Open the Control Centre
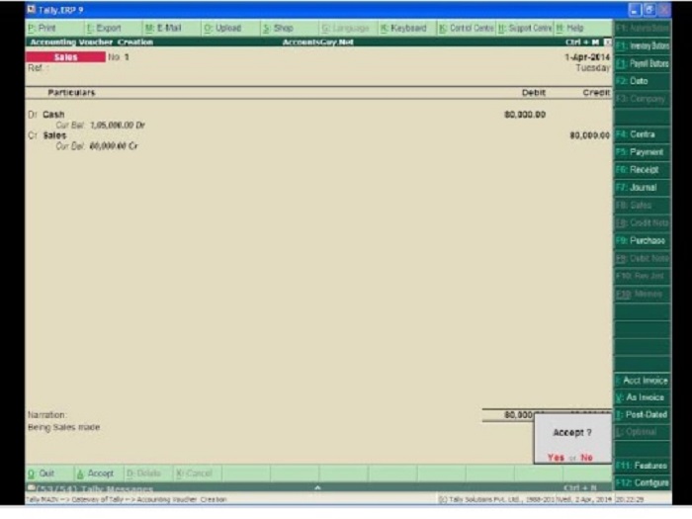 coord(467,29)
